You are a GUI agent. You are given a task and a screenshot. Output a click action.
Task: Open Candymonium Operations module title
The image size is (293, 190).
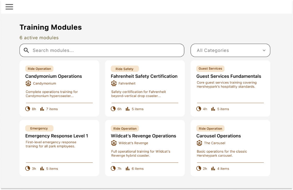[x=54, y=76]
